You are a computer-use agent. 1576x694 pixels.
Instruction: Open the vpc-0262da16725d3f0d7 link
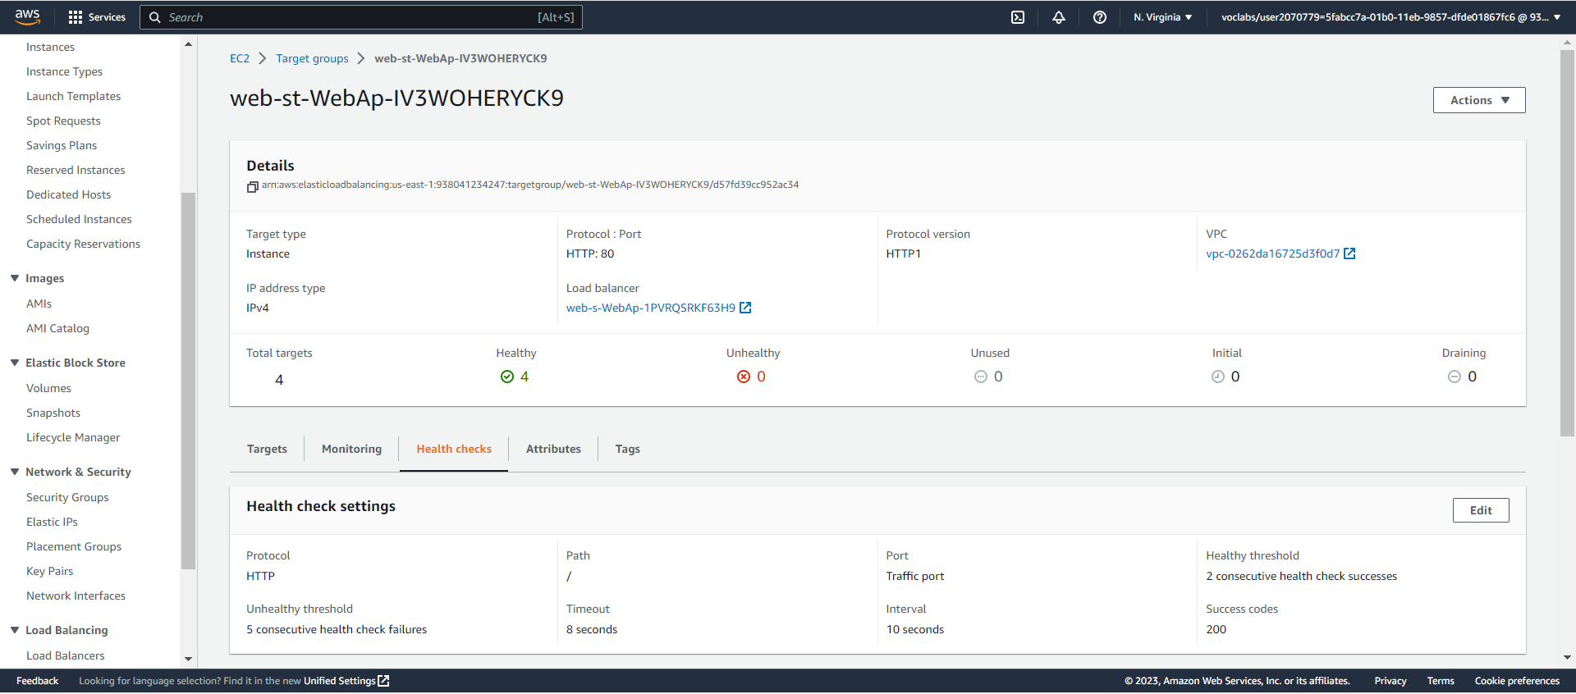pos(1272,253)
